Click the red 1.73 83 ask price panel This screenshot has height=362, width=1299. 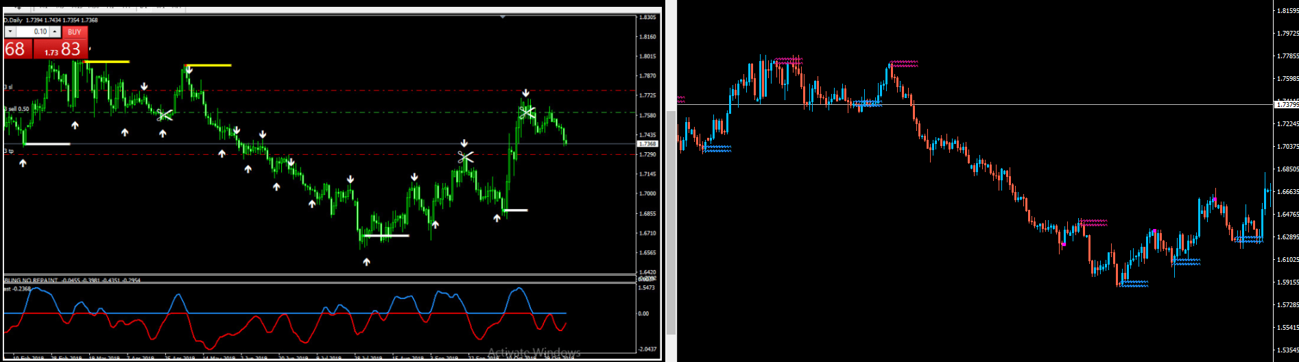pyautogui.click(x=62, y=49)
